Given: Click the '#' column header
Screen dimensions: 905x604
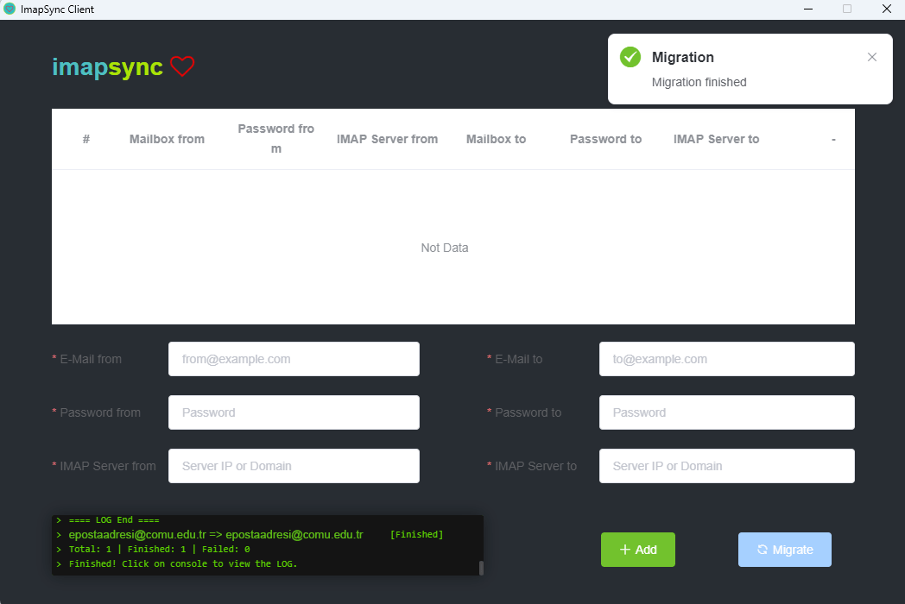Looking at the screenshot, I should pyautogui.click(x=86, y=139).
